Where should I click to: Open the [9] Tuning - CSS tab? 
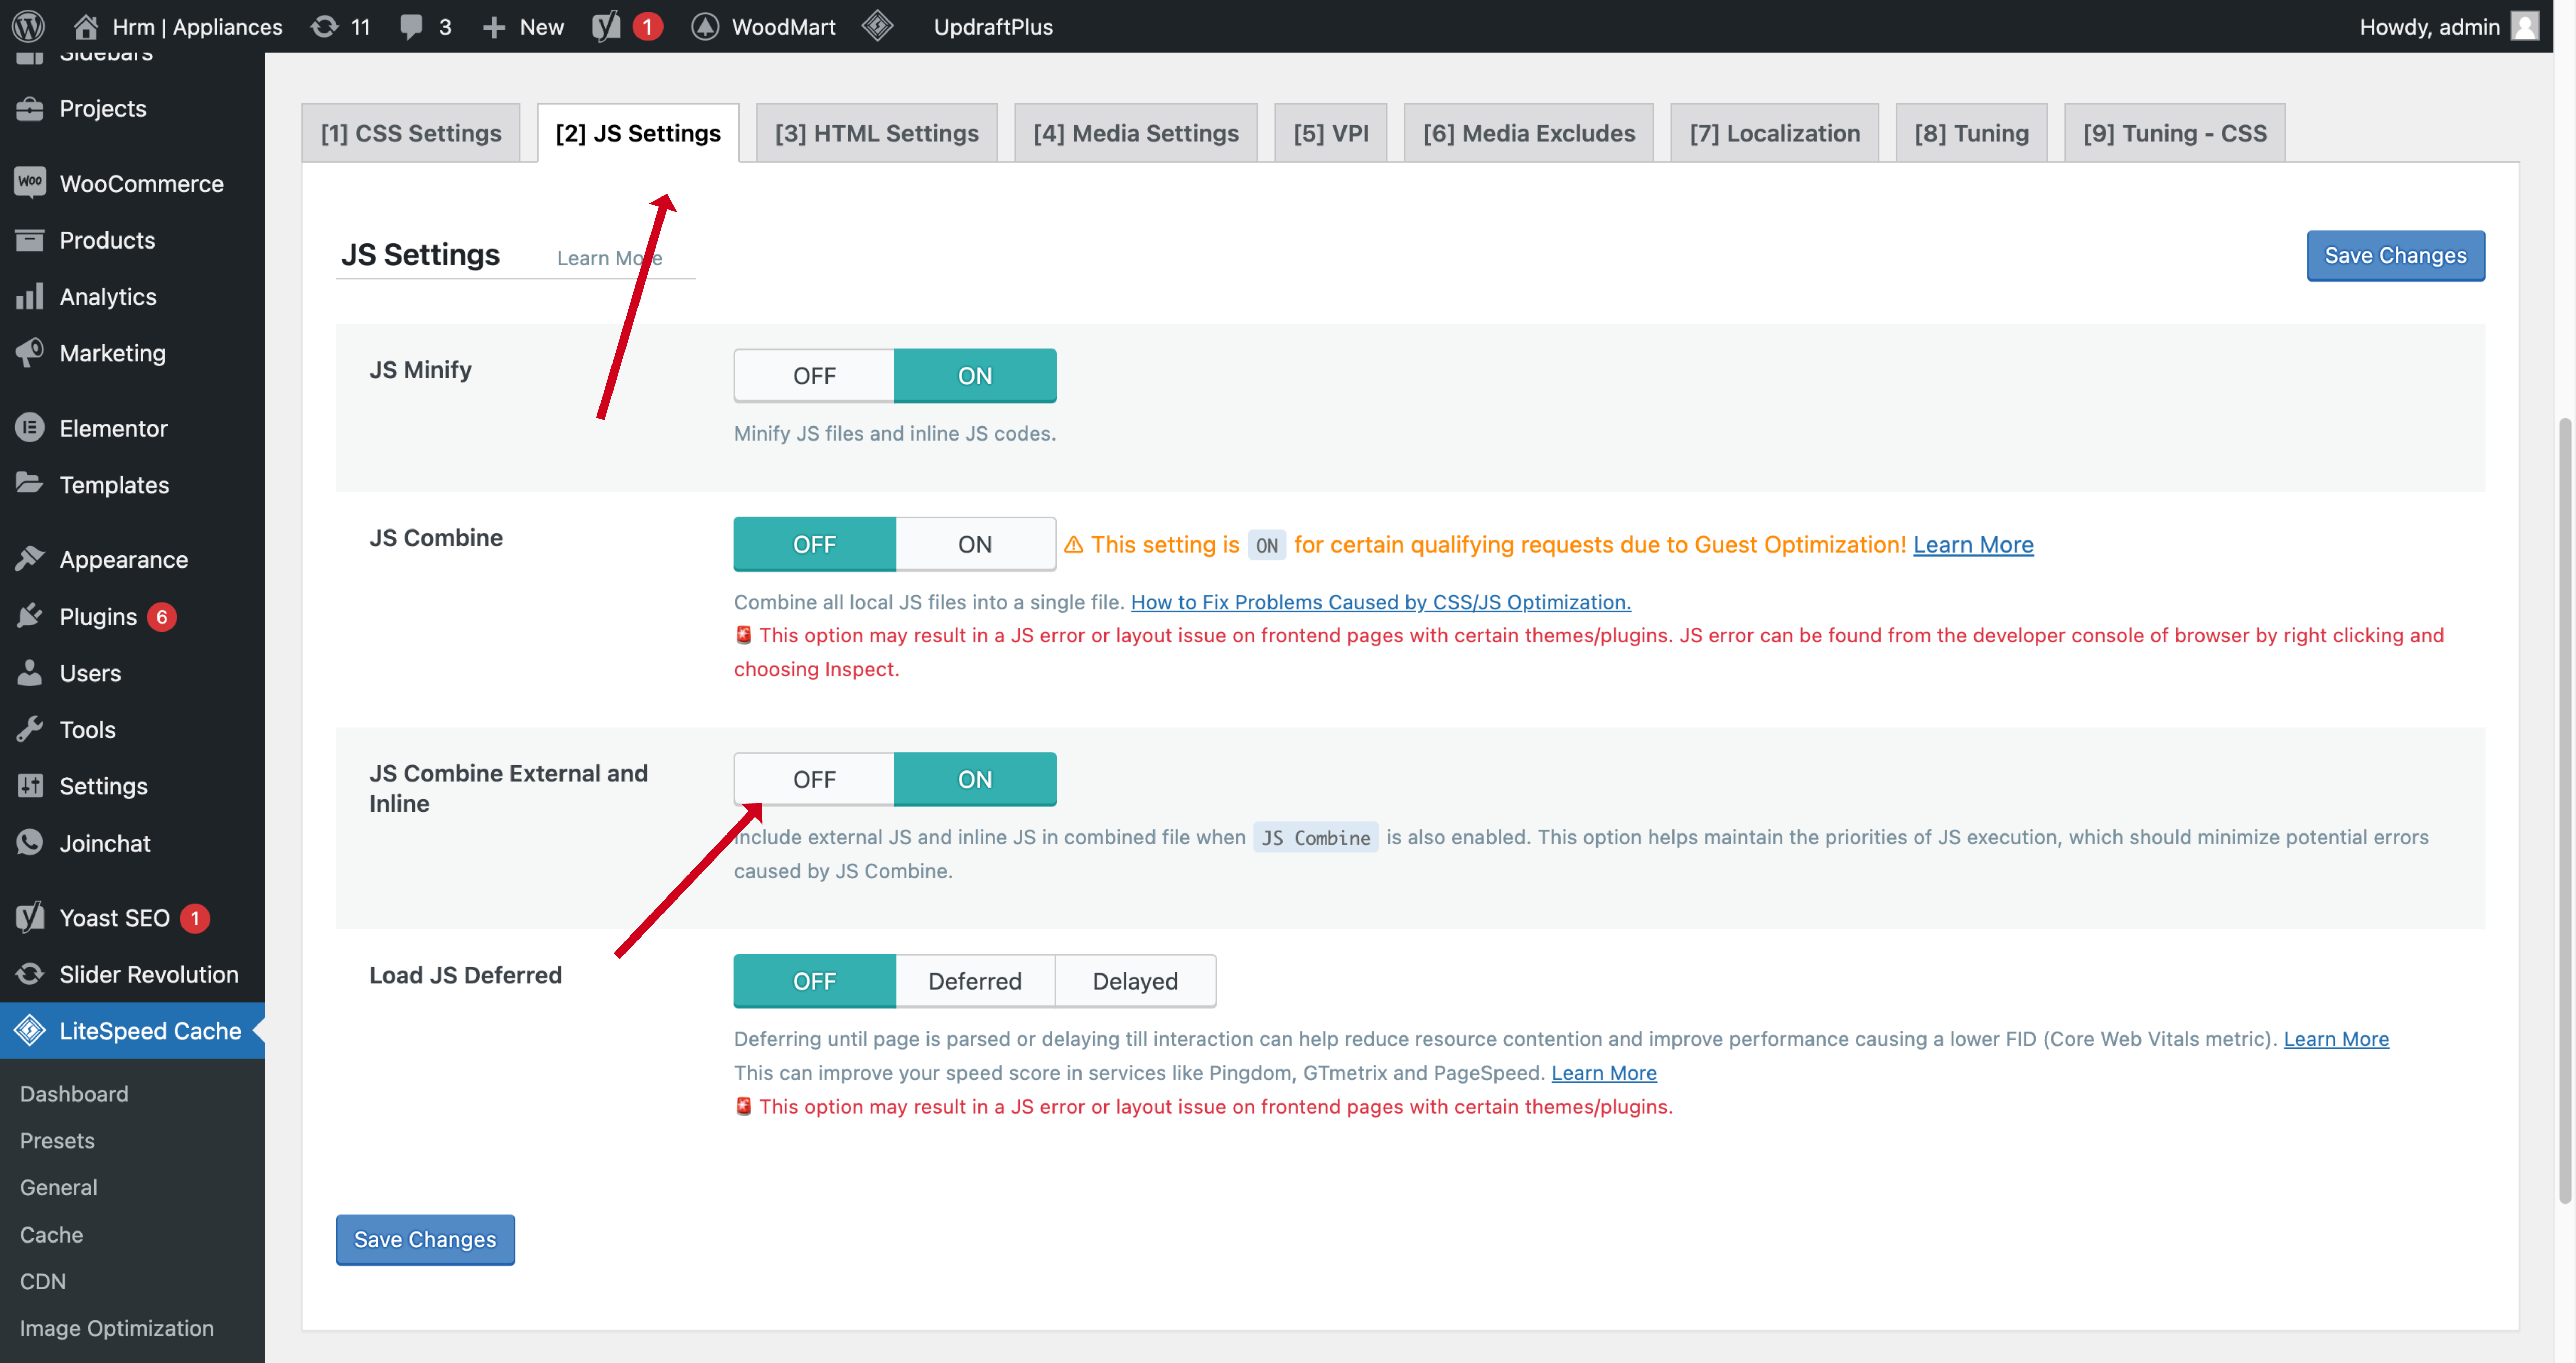pos(2175,133)
